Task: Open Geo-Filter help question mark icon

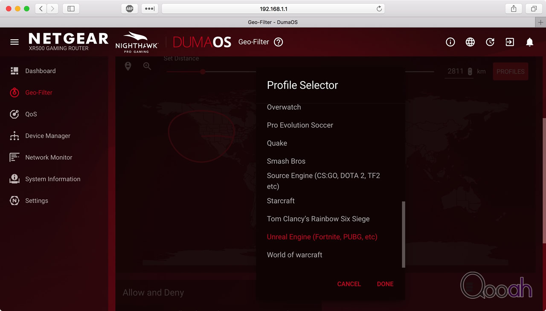Action: point(279,42)
